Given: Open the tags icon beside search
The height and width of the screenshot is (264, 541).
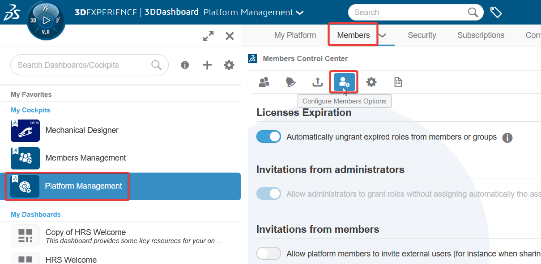Looking at the screenshot, I should click(496, 12).
